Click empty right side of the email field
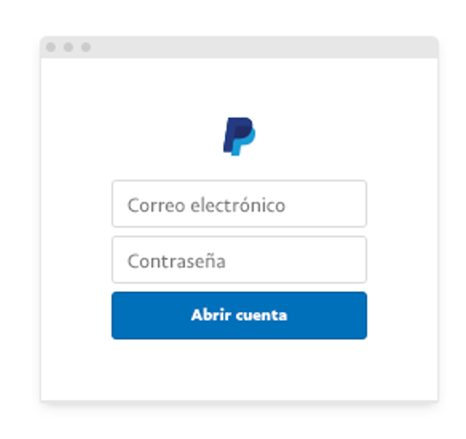 tap(325, 204)
